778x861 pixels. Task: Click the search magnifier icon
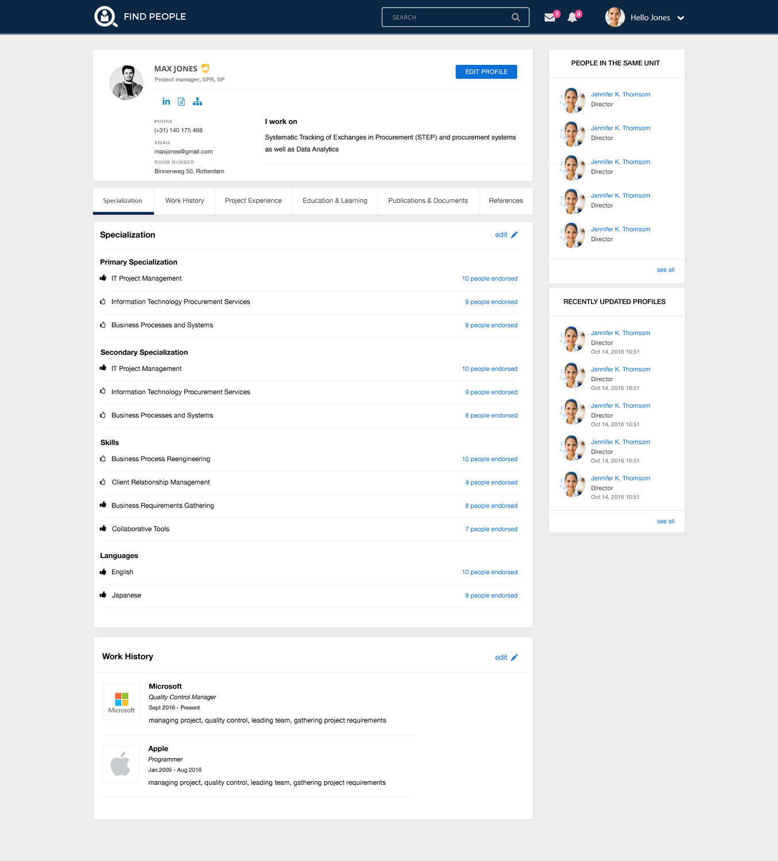(516, 17)
